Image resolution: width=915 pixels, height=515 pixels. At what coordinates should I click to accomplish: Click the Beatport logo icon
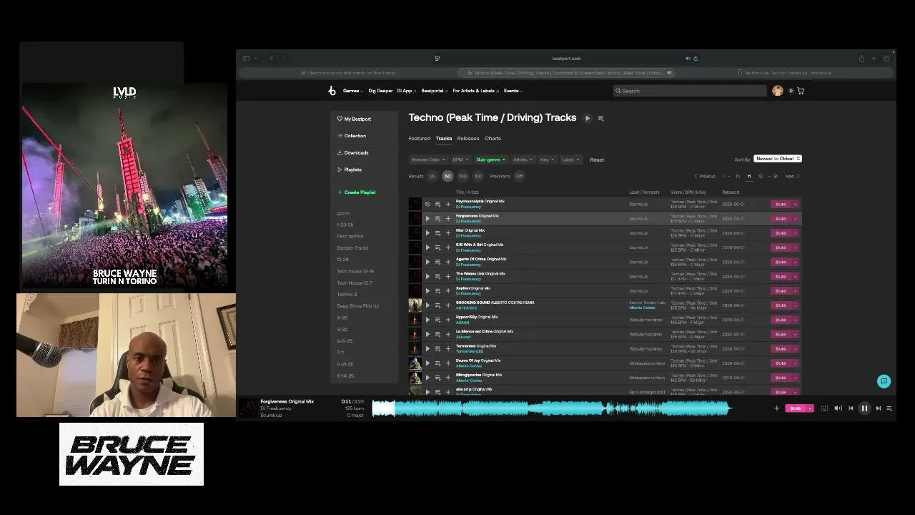tap(332, 91)
